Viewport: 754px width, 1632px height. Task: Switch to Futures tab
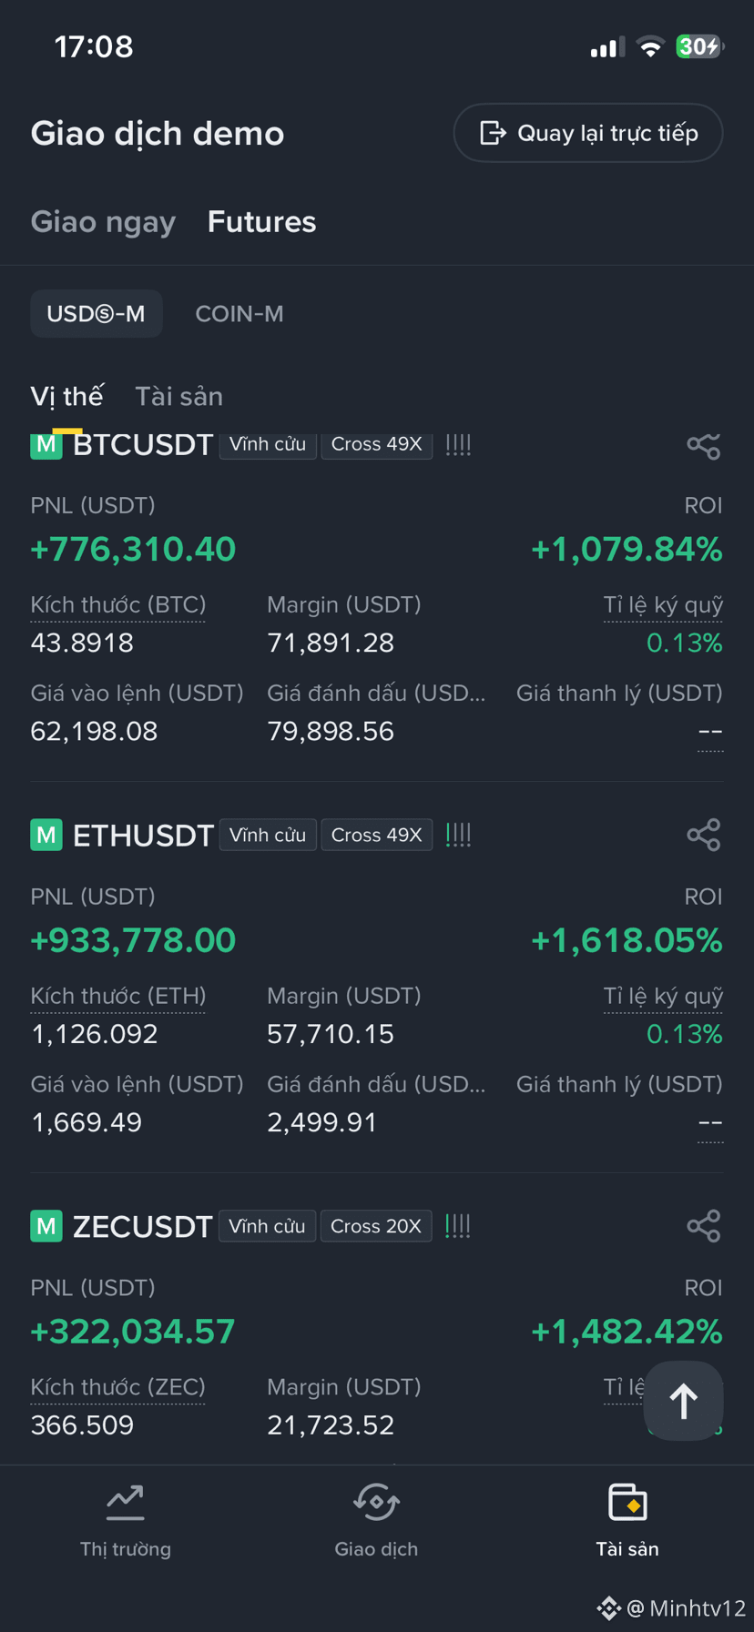pyautogui.click(x=262, y=222)
